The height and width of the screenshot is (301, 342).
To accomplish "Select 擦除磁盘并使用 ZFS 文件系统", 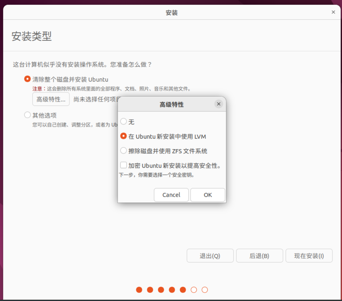I will coord(124,150).
